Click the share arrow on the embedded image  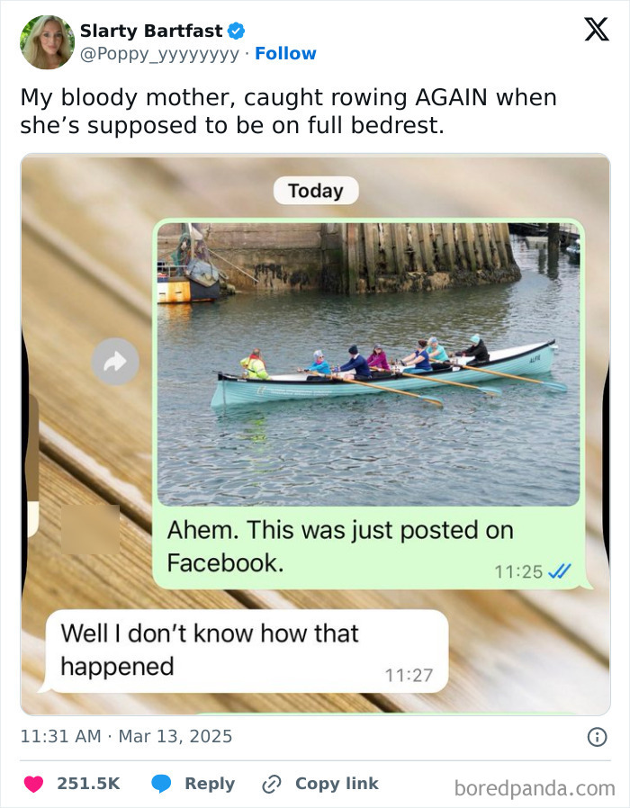(x=115, y=362)
